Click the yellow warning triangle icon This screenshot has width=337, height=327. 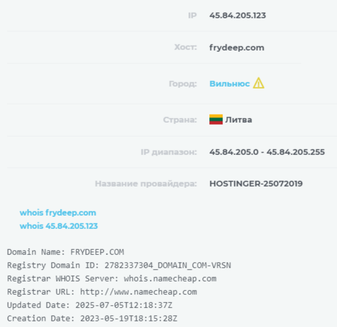[259, 83]
